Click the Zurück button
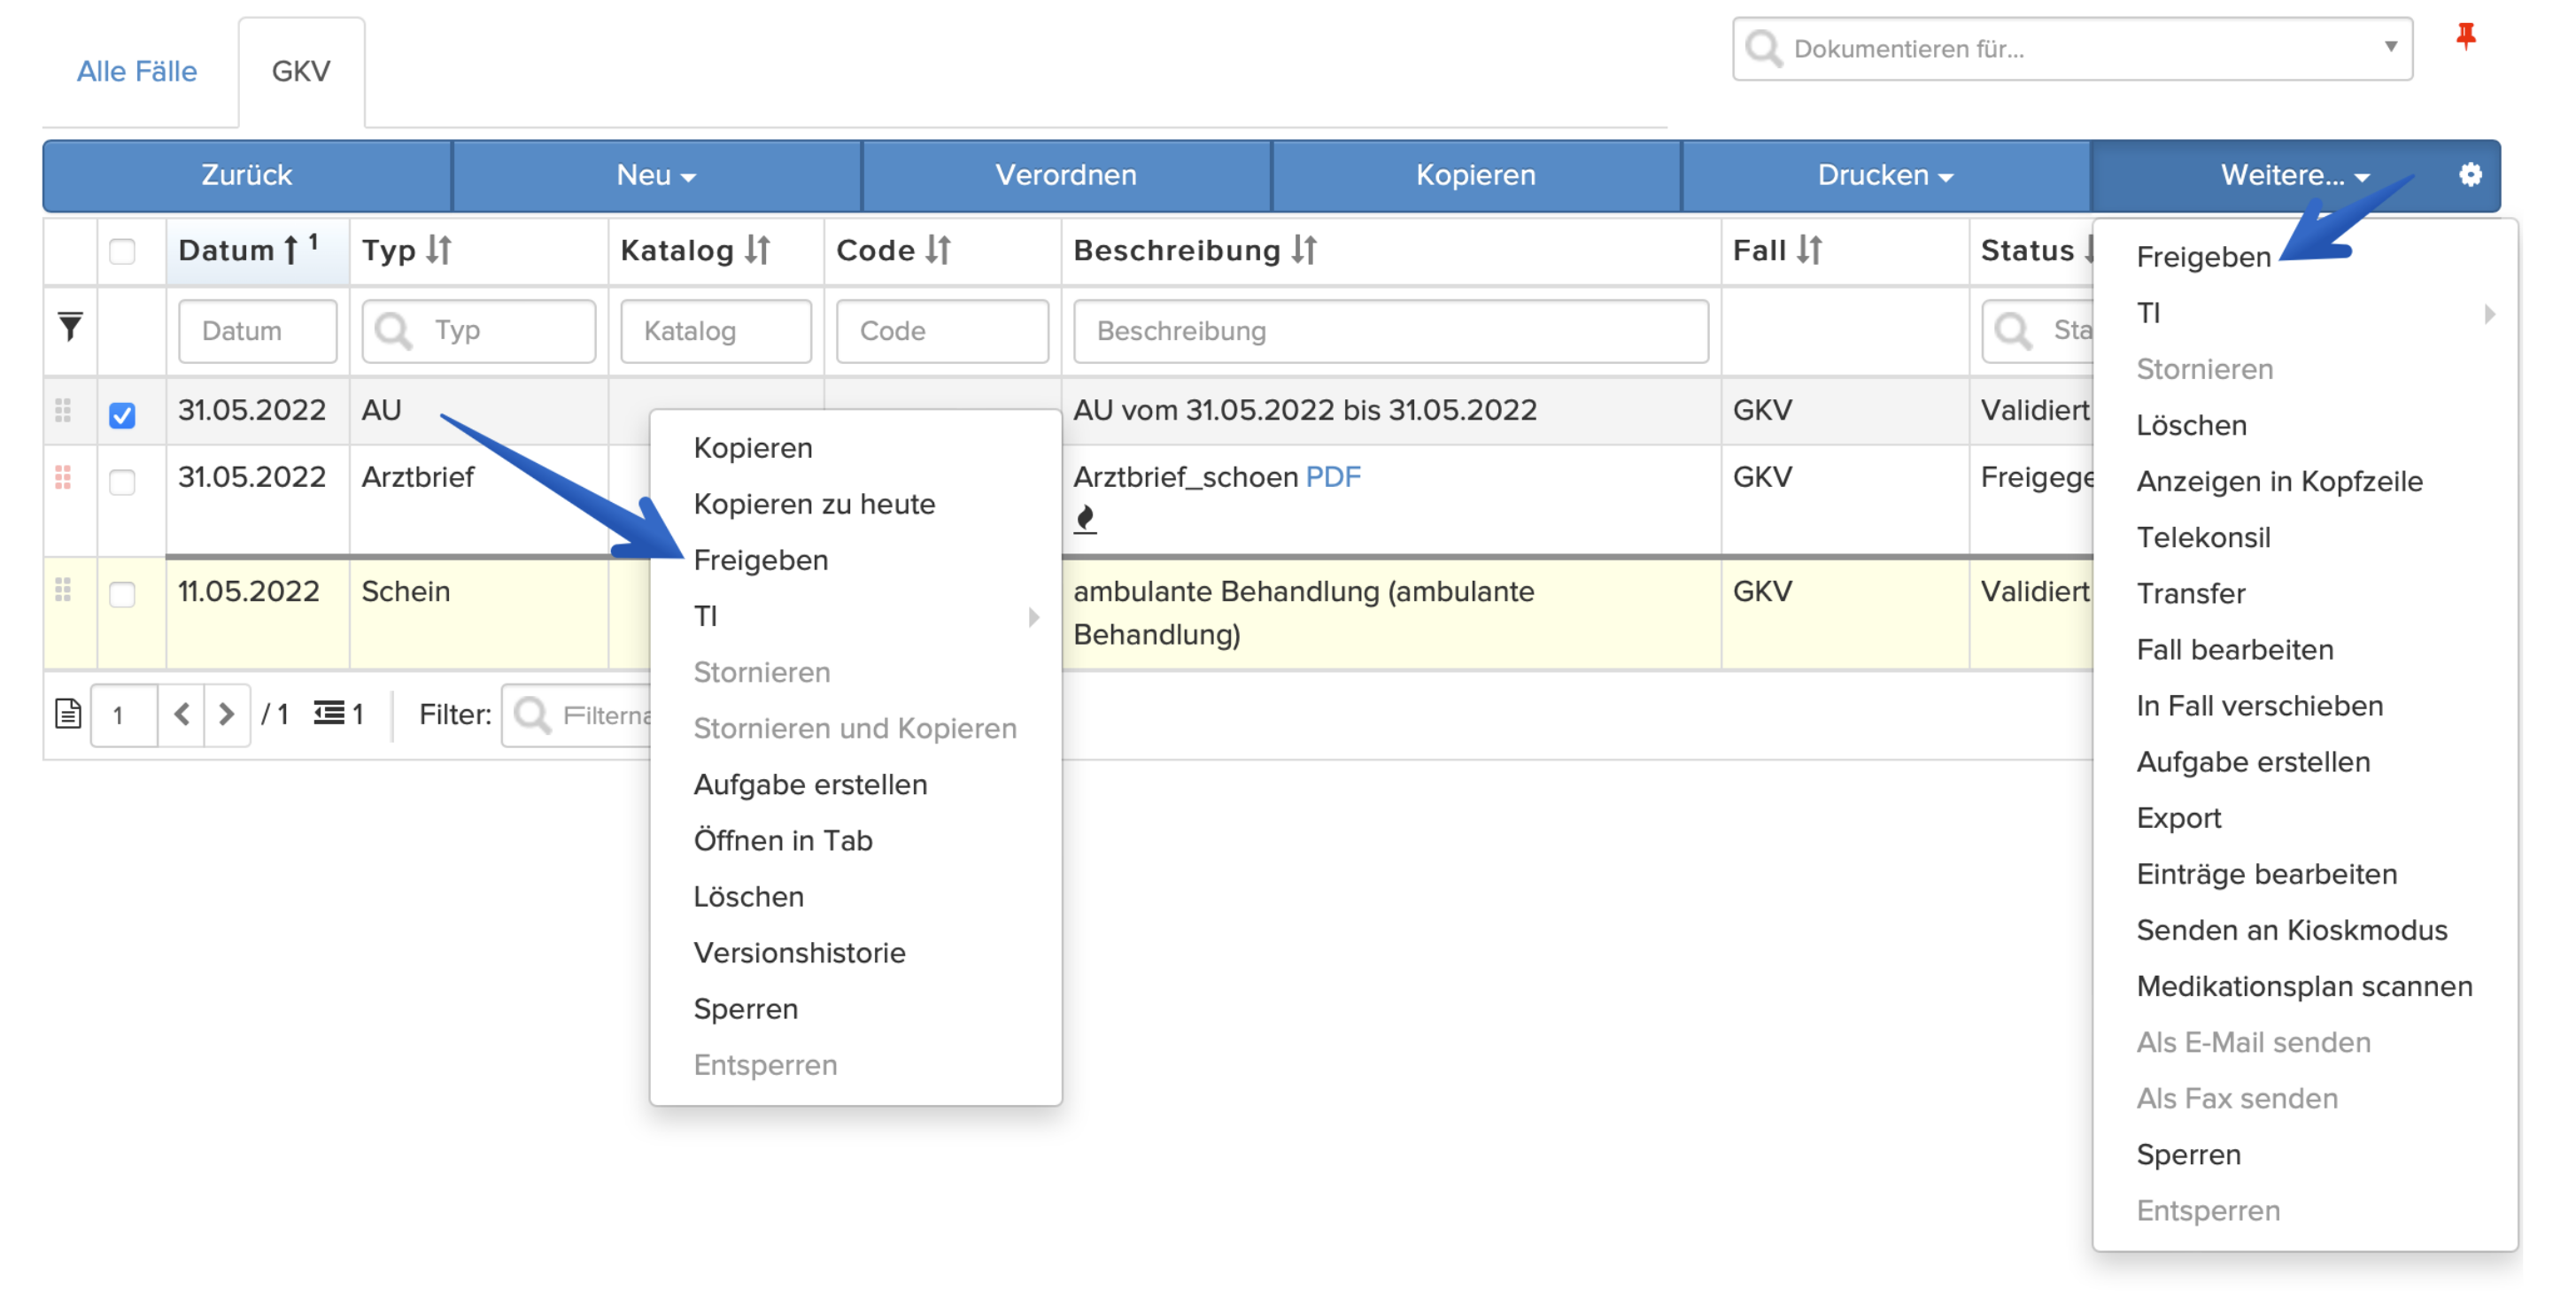The image size is (2576, 1298). click(247, 175)
